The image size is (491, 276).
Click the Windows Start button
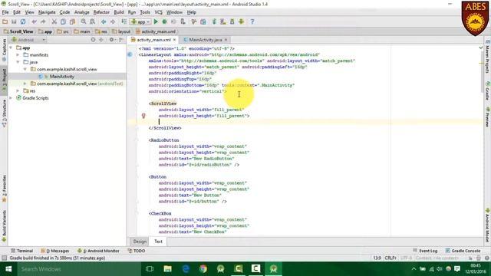tap(8, 269)
